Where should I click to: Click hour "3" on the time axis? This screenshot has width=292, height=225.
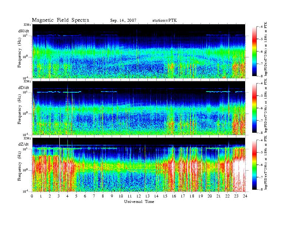pyautogui.click(x=59, y=196)
